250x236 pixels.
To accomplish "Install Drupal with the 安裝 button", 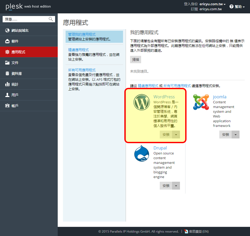I will [166, 186].
